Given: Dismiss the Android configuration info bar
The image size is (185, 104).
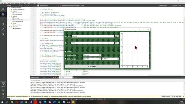Looking at the screenshot, I should pyautogui.click(x=184, y=96).
